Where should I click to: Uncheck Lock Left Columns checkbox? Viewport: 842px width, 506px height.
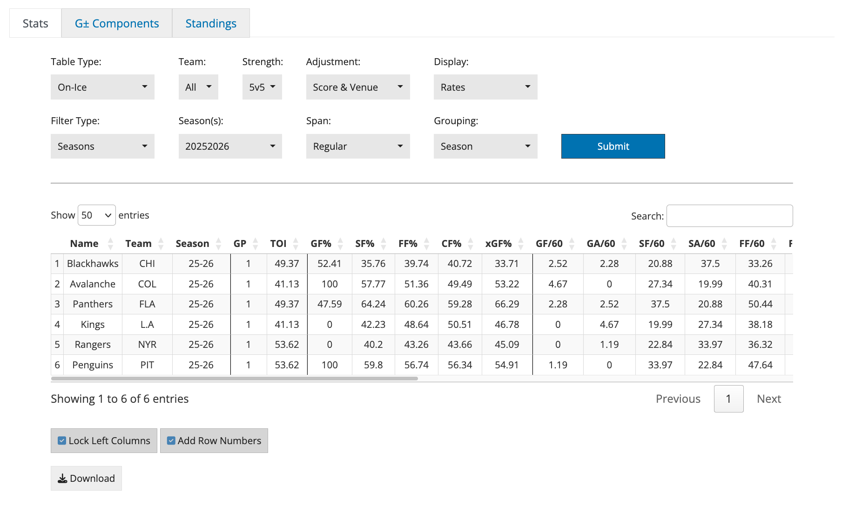click(62, 440)
